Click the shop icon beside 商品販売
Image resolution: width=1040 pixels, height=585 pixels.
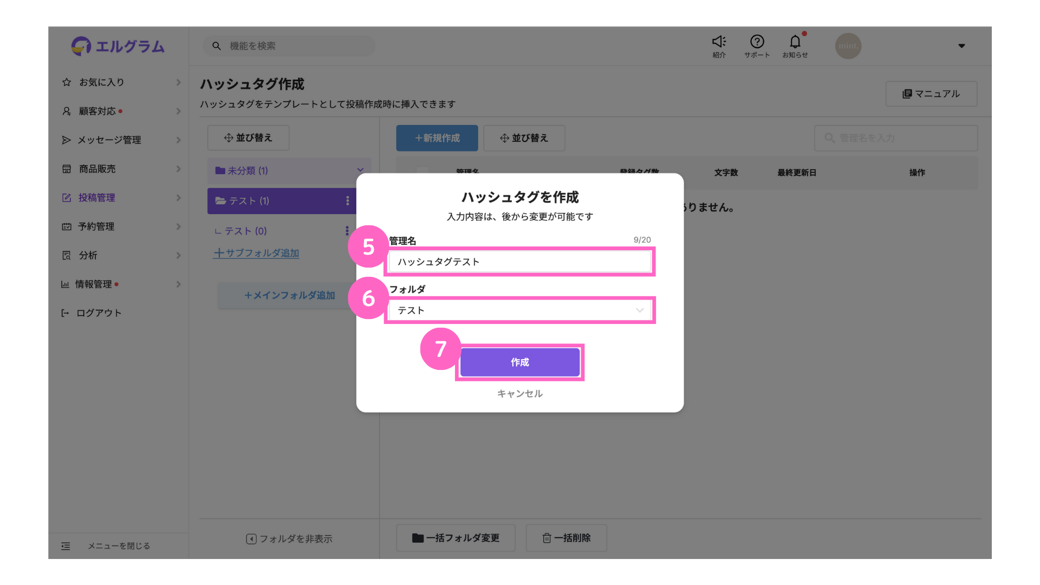(67, 169)
